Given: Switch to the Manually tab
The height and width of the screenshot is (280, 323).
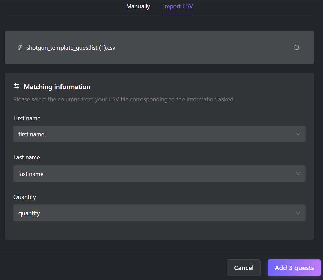Looking at the screenshot, I should [x=138, y=6].
